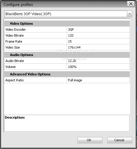The image size is (137, 149).
Task: Select the Audio Bitrate value 12.2k
Action: click(x=98, y=61)
